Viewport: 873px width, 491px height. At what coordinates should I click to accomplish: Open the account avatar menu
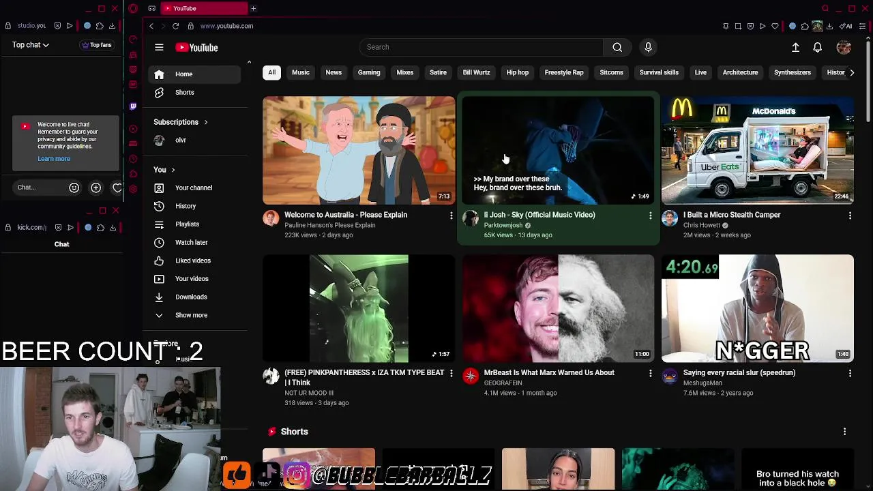pos(844,47)
